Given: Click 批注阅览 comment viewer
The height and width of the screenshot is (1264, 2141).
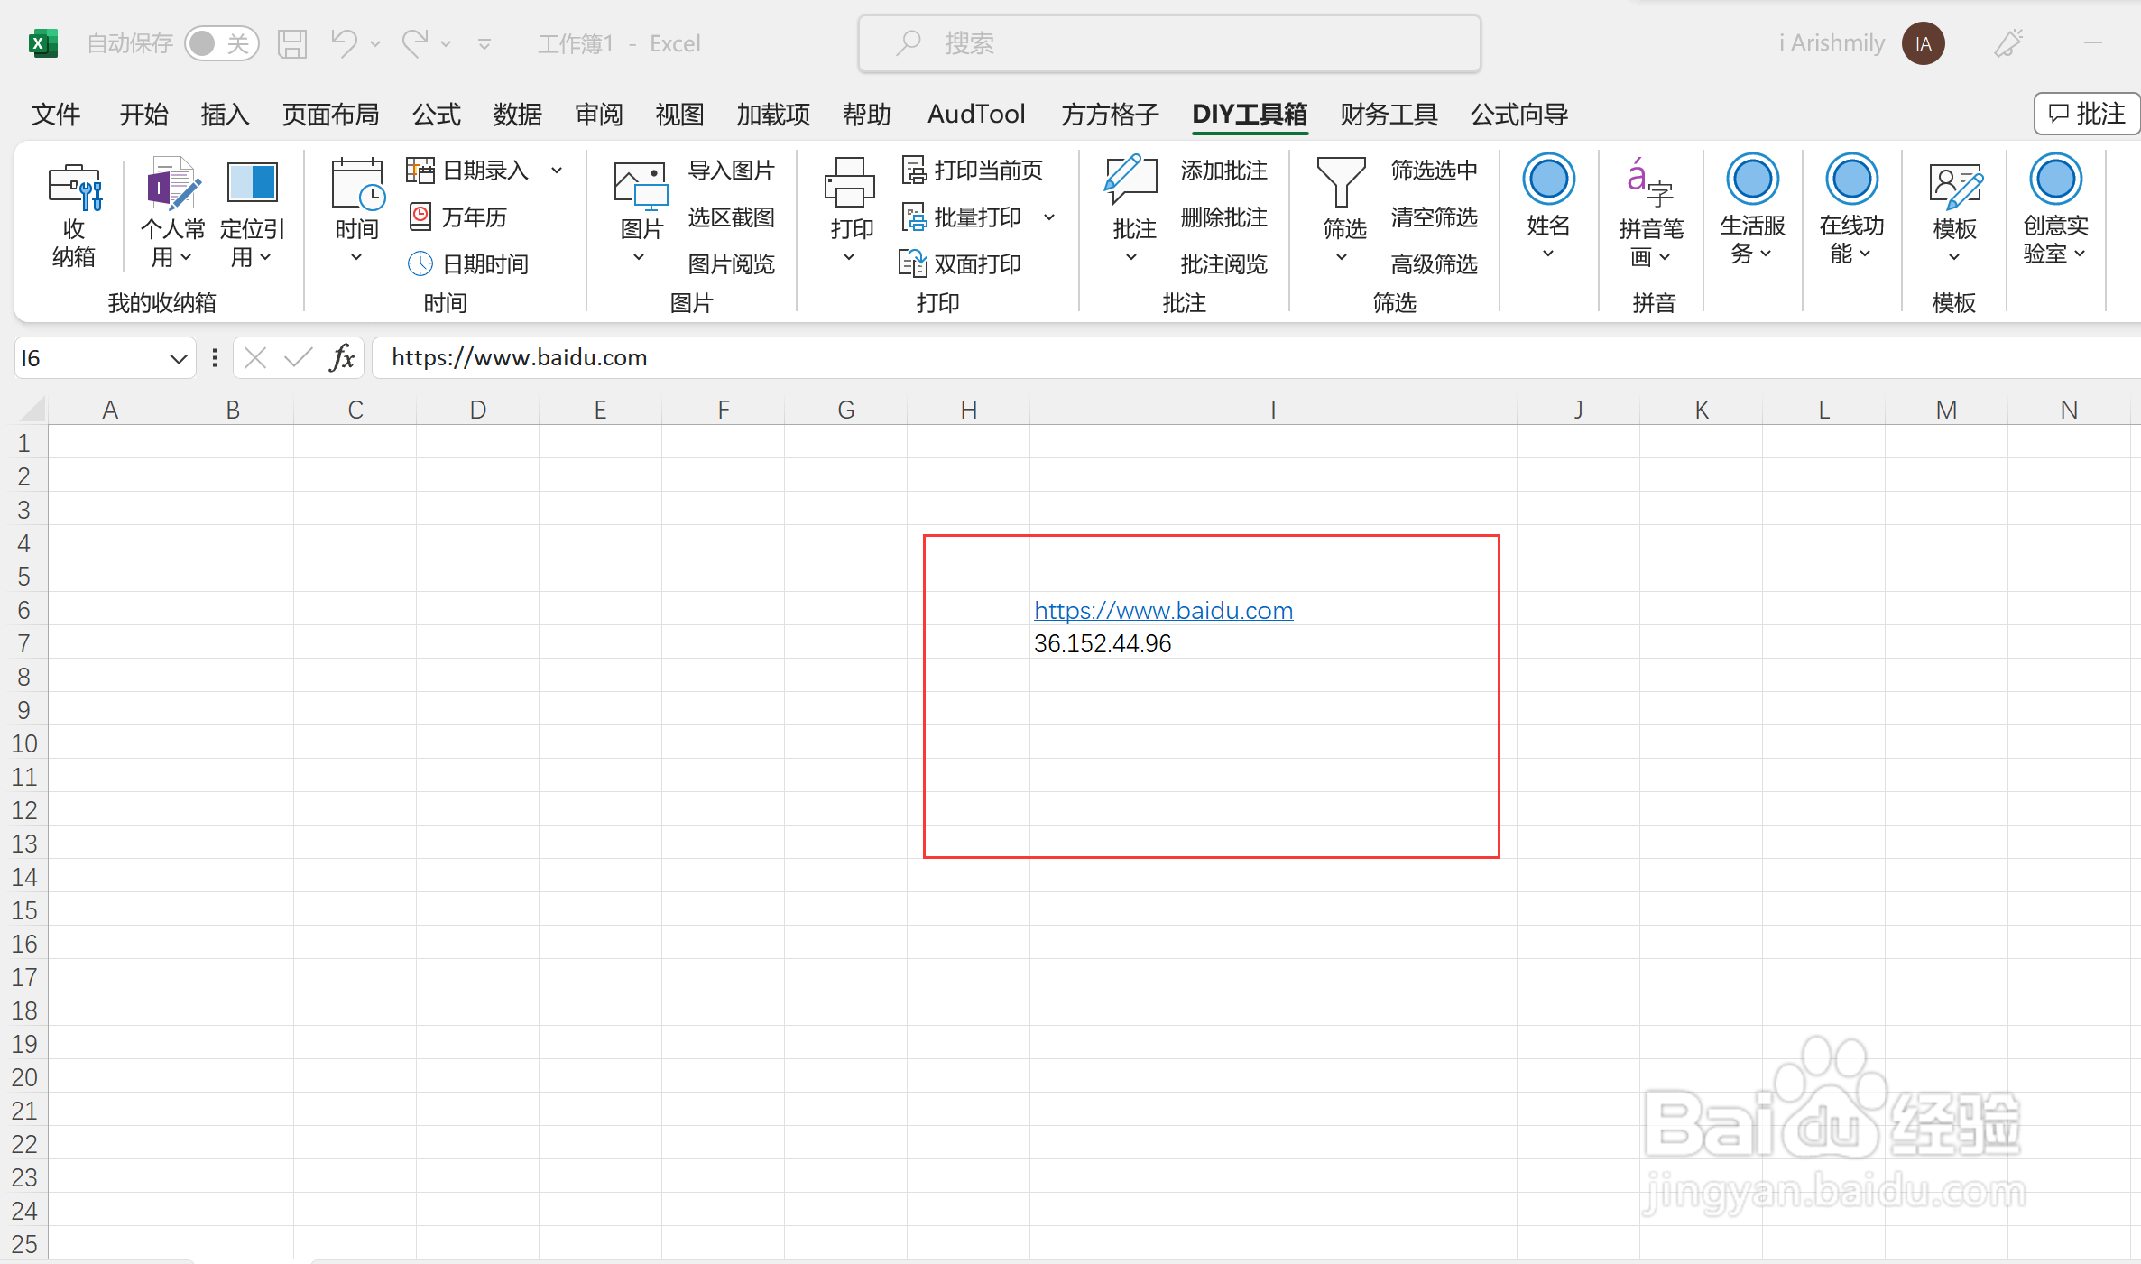Looking at the screenshot, I should [1223, 263].
